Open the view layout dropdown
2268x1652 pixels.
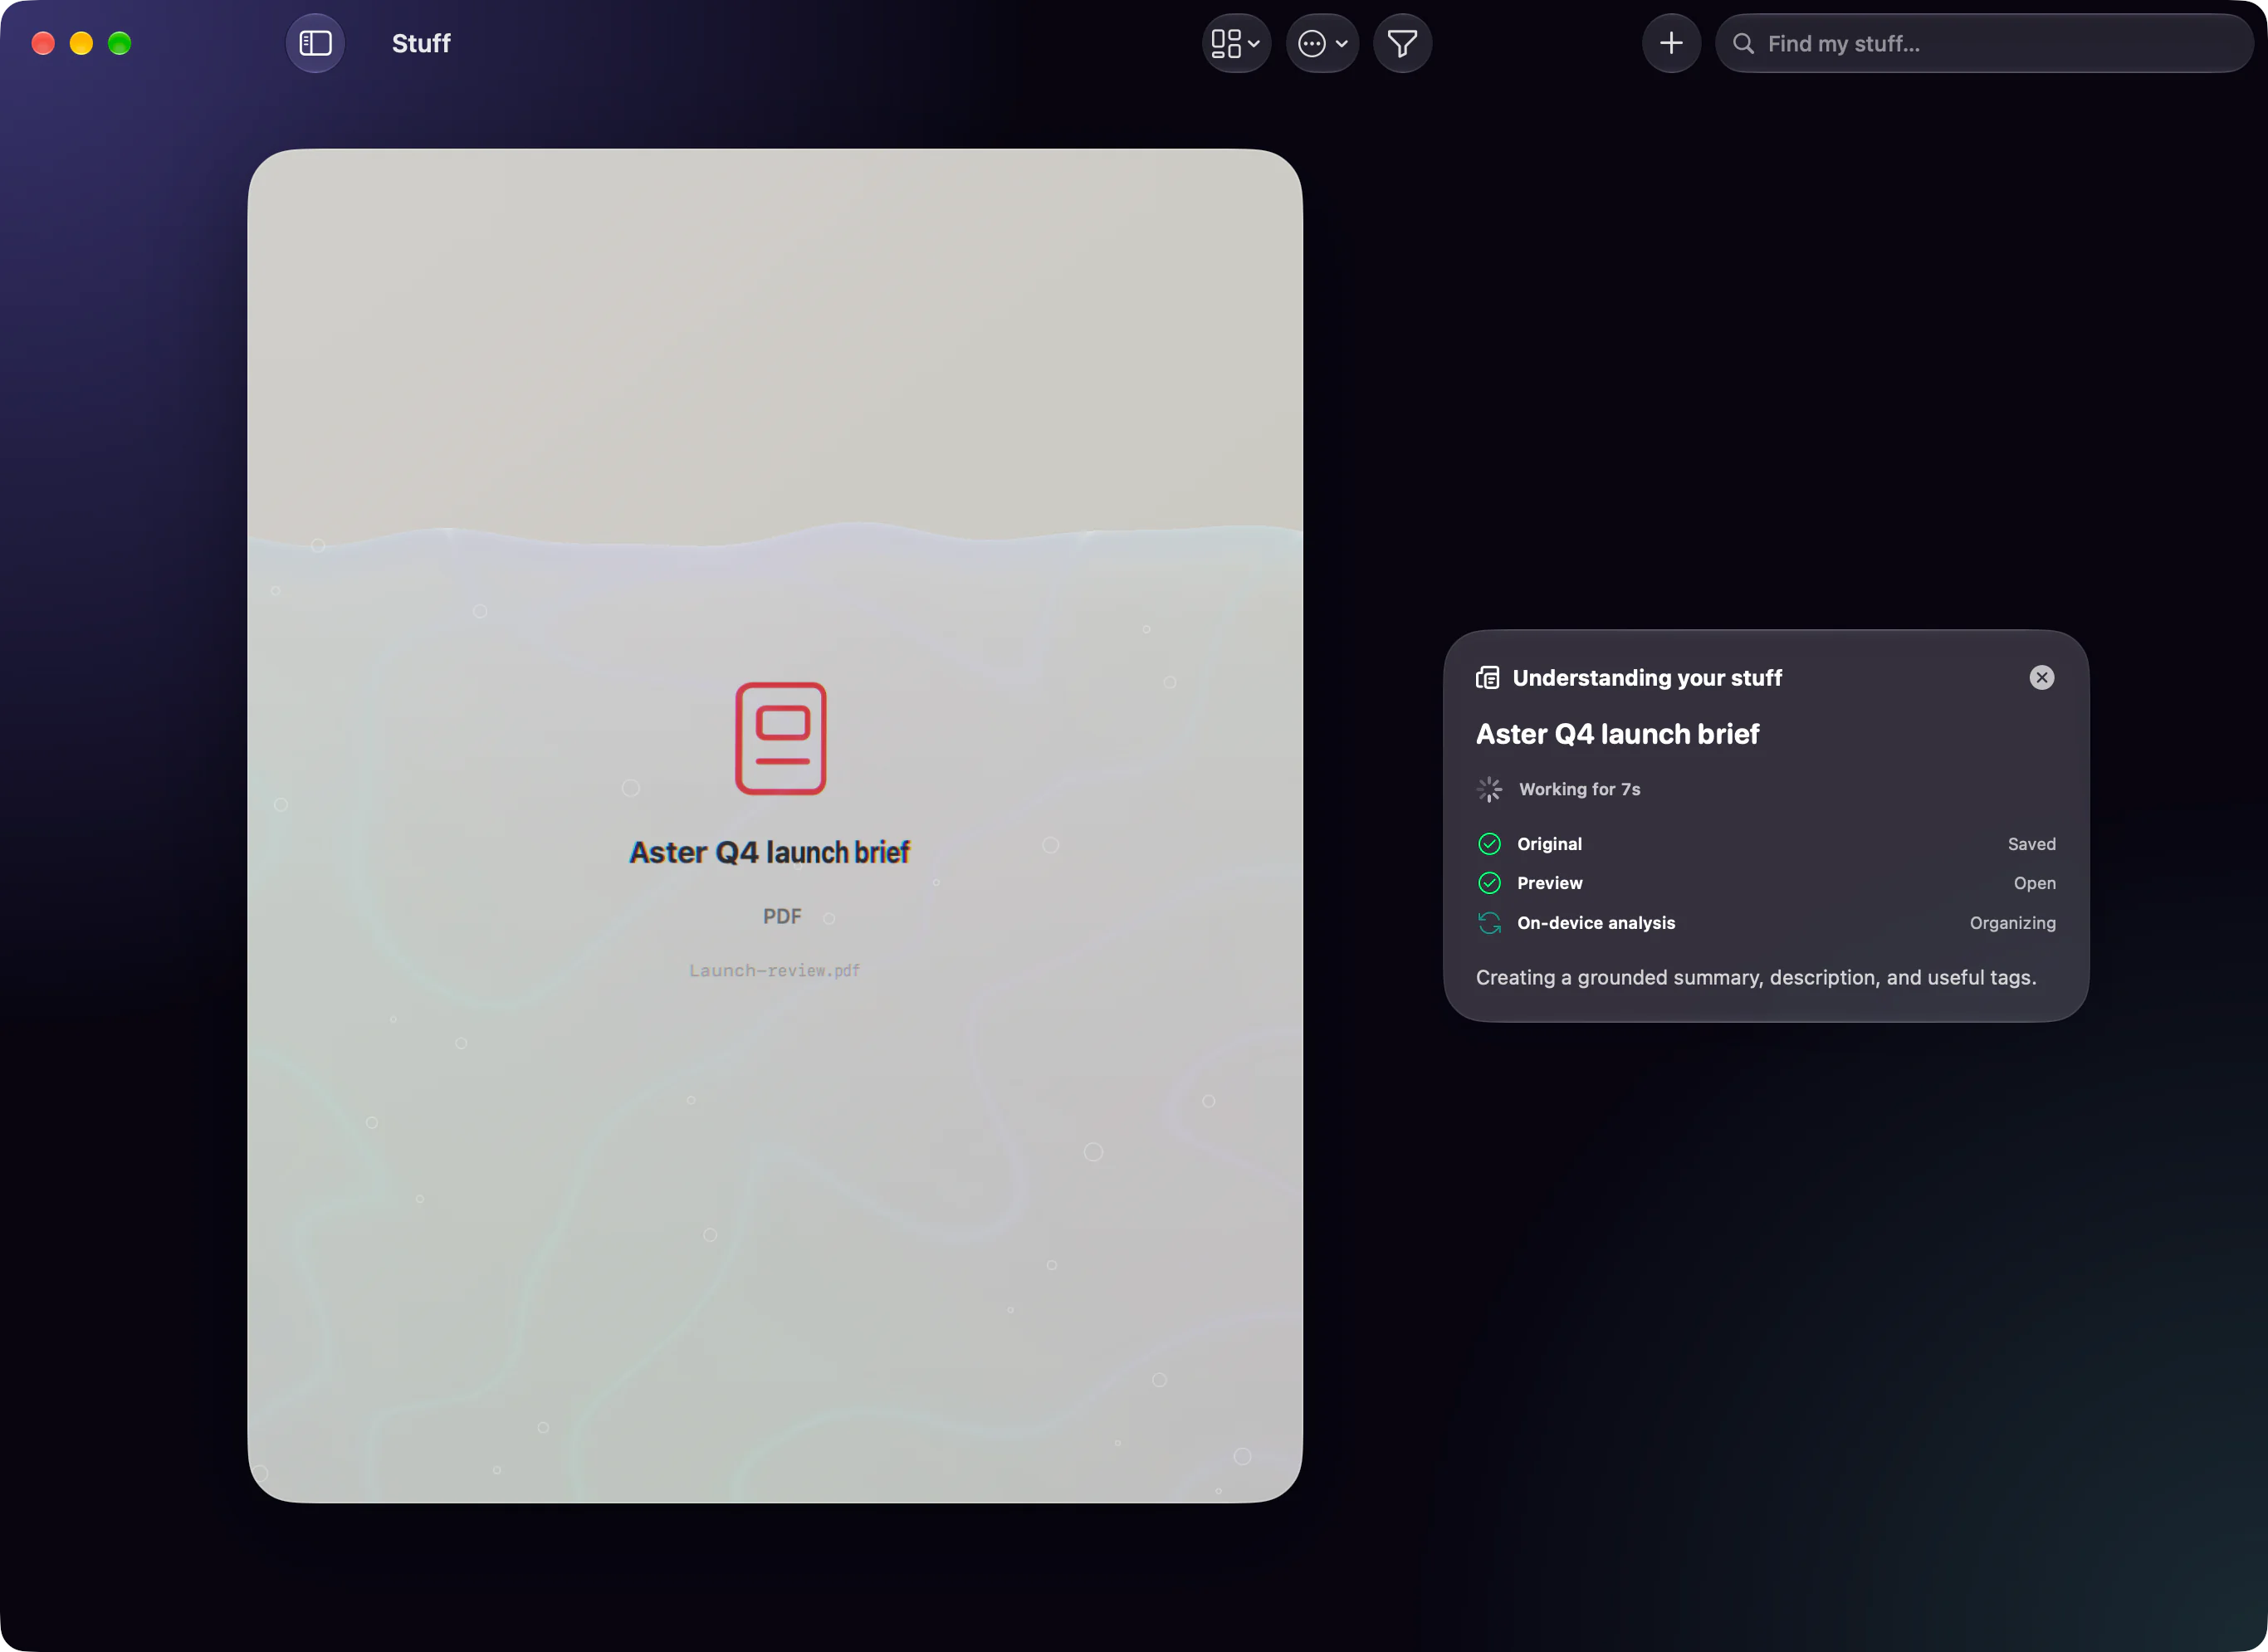(1236, 43)
